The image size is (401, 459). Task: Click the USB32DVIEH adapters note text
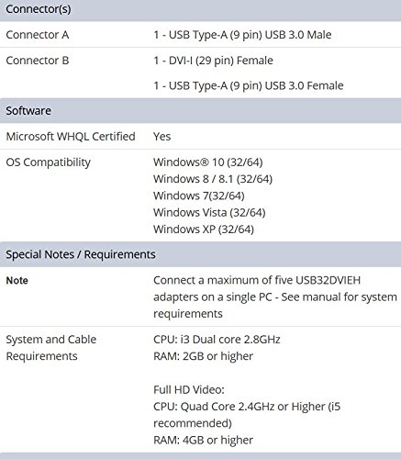click(x=275, y=297)
